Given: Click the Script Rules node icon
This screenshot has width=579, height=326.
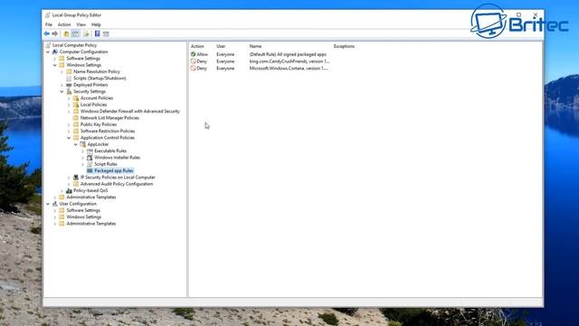Looking at the screenshot, I should tap(90, 164).
